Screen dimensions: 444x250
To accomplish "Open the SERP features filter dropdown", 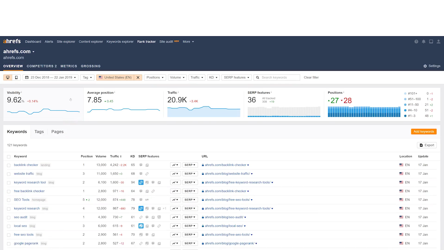I will click(237, 77).
